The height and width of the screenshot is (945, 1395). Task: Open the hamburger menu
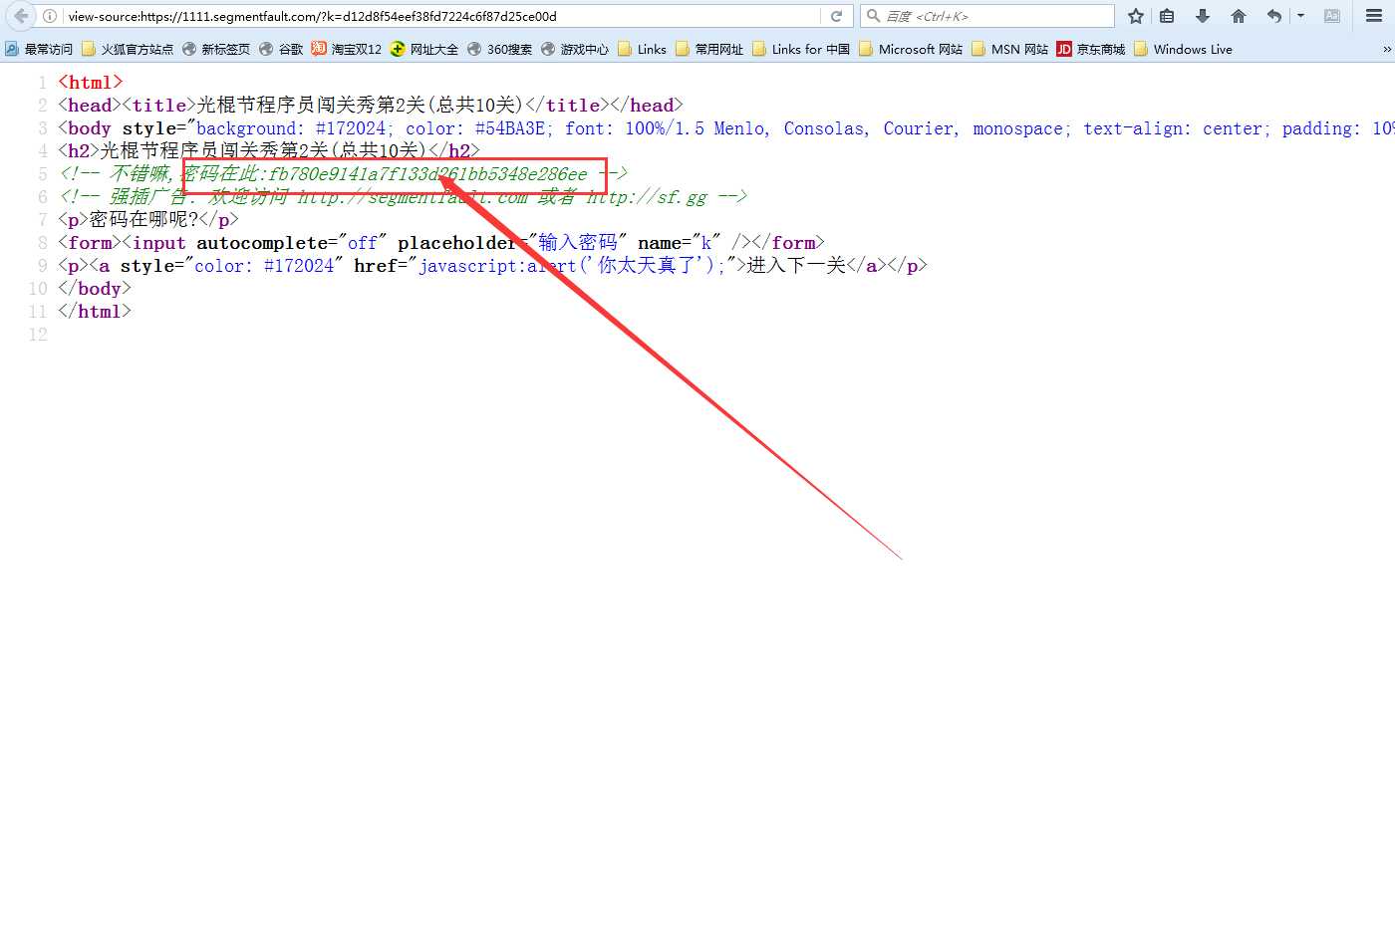(x=1374, y=16)
